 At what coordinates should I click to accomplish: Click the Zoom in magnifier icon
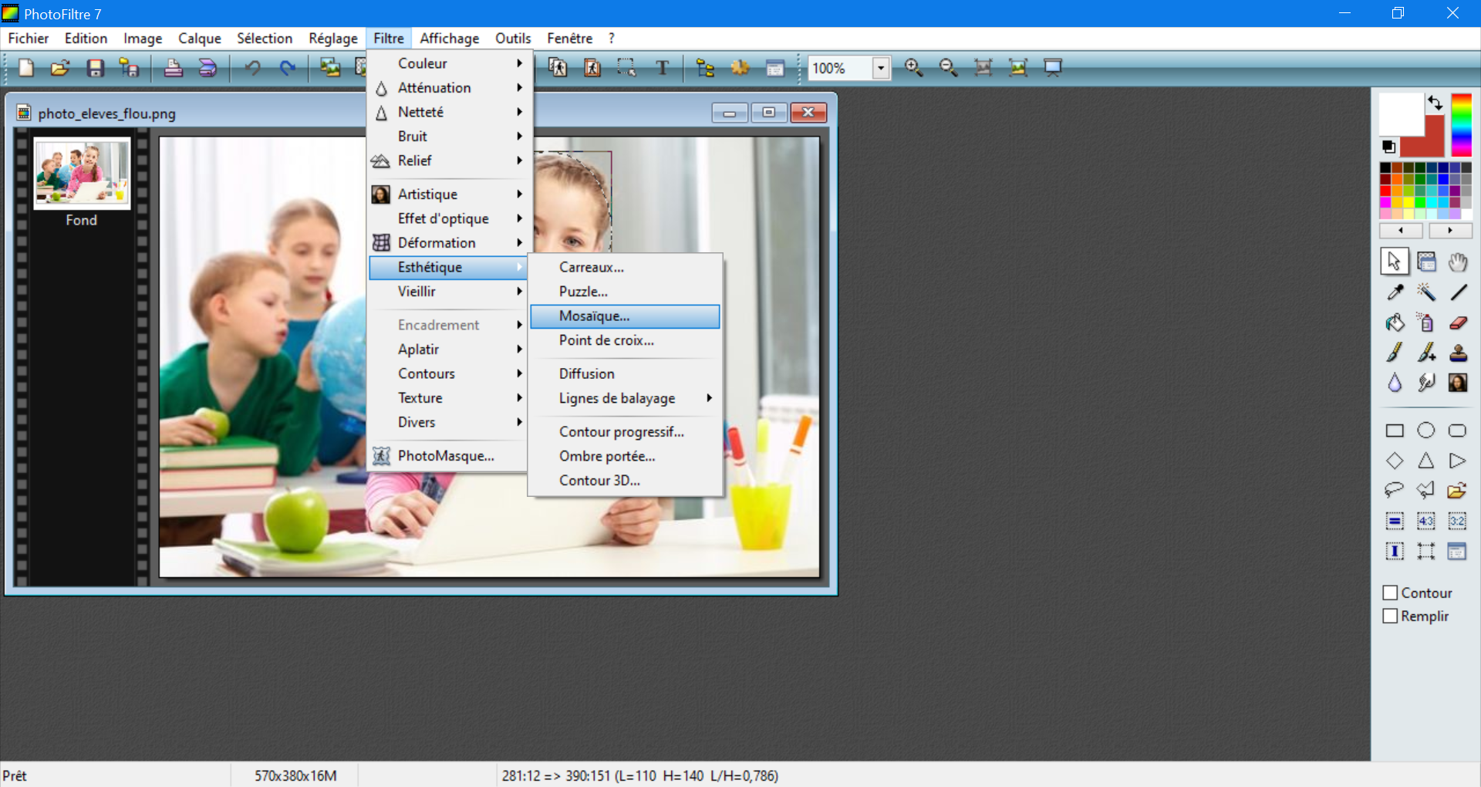click(x=913, y=68)
